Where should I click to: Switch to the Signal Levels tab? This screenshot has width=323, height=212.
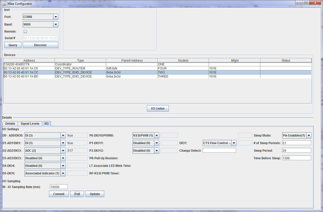(30, 124)
